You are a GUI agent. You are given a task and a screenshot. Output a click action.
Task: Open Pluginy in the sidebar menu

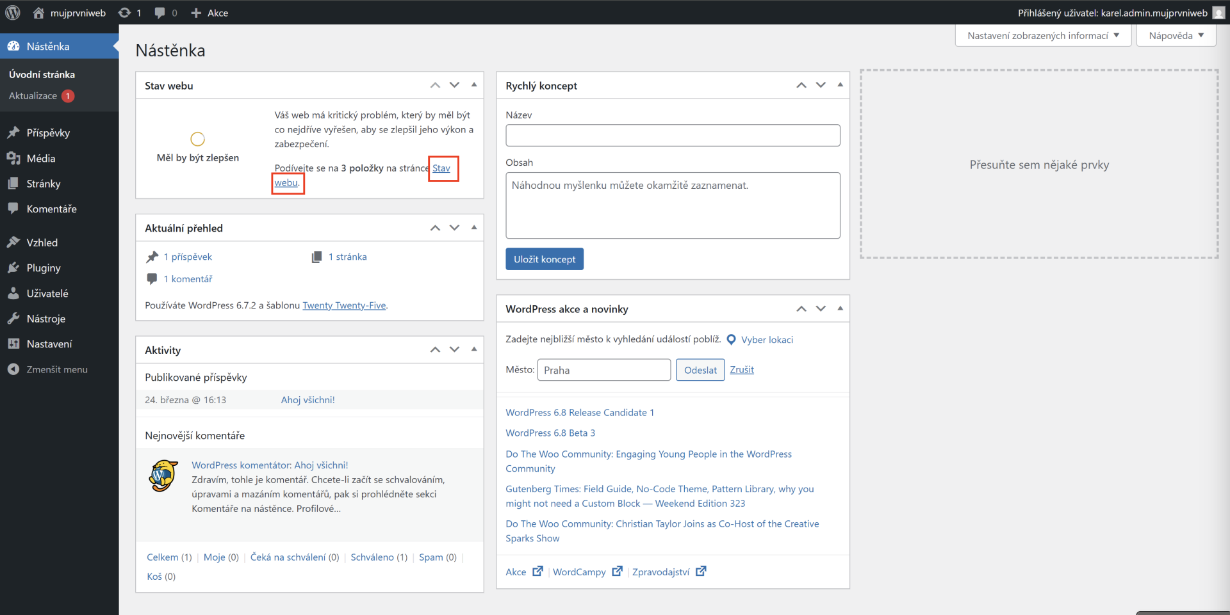44,268
